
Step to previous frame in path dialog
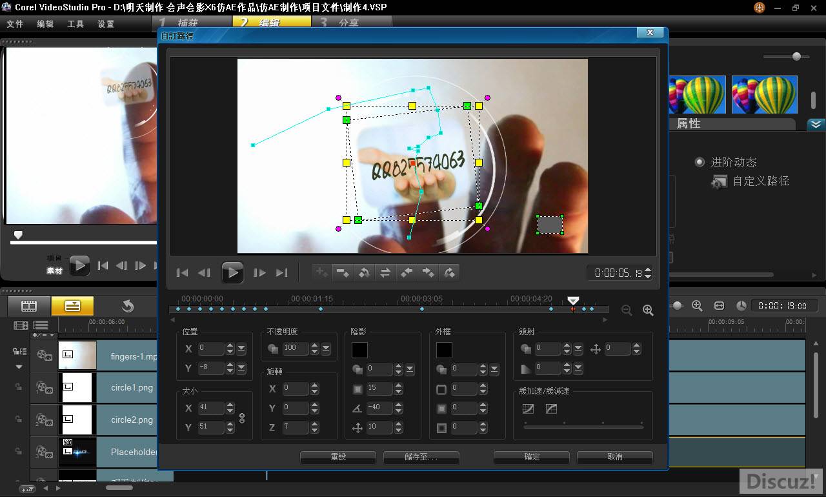pos(204,273)
